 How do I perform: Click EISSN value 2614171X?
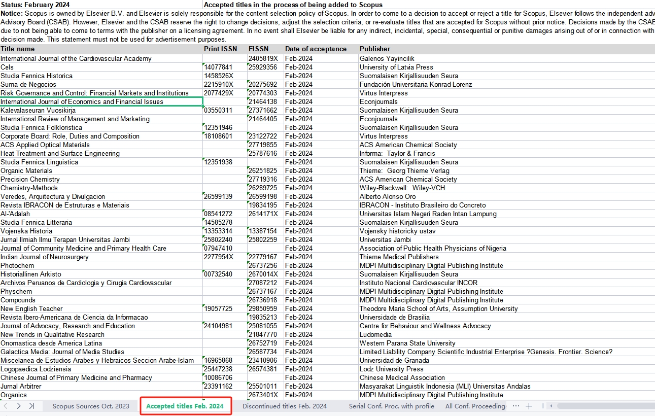point(266,214)
